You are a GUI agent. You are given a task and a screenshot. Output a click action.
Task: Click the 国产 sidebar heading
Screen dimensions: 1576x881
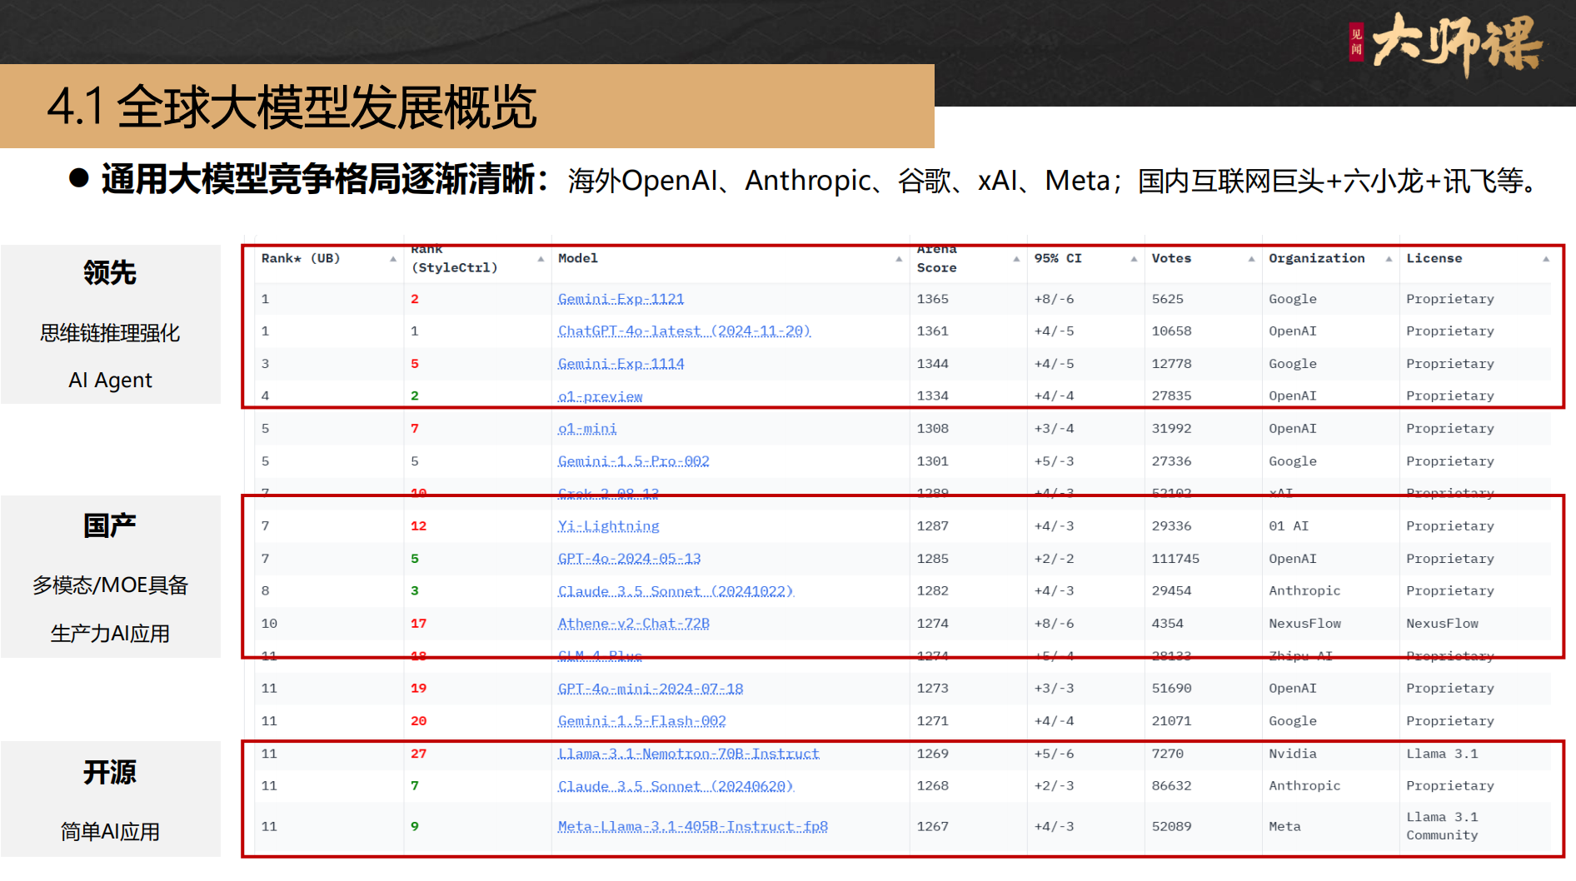coord(110,526)
